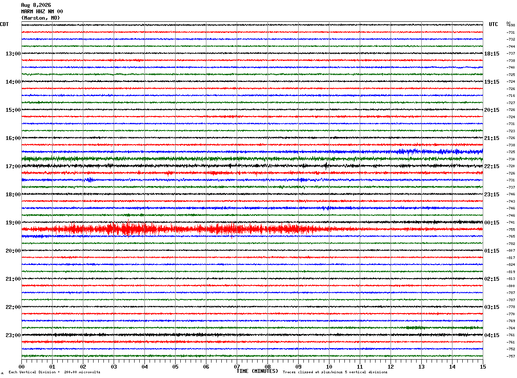Click minute 07 on the time axis

point(237,366)
